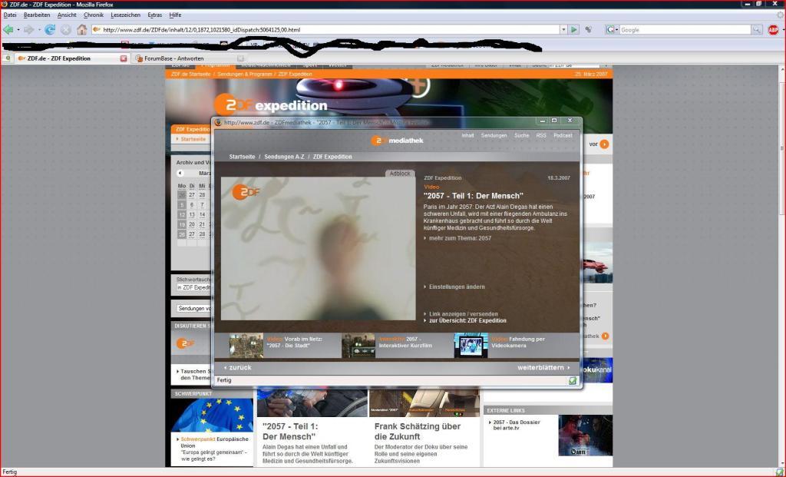Click 'Podcast' in mediathek top navigation
Screen dimensions: 786x477
563,135
